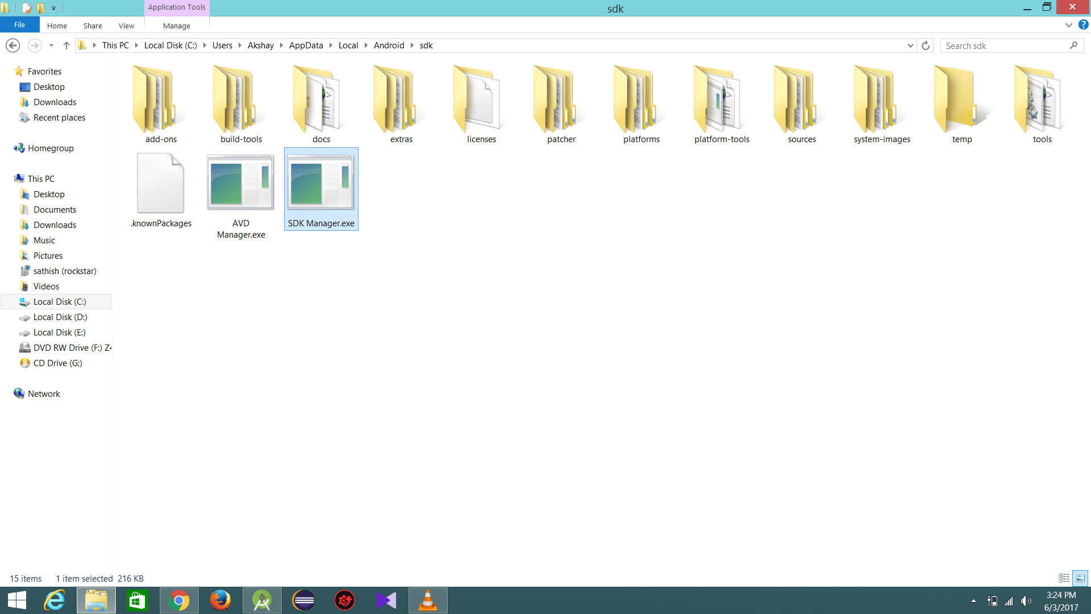Switch to Details view layout

pyautogui.click(x=1064, y=578)
